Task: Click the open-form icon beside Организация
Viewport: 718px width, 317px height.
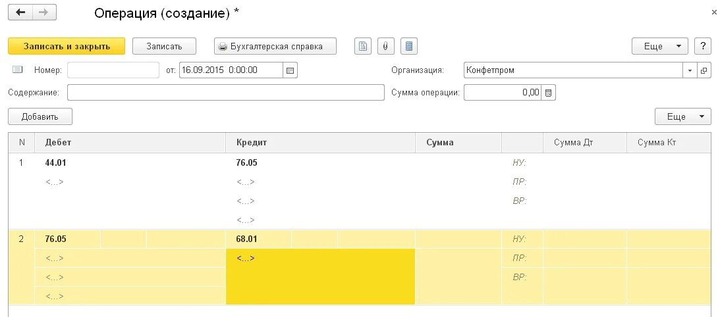Action: click(704, 70)
